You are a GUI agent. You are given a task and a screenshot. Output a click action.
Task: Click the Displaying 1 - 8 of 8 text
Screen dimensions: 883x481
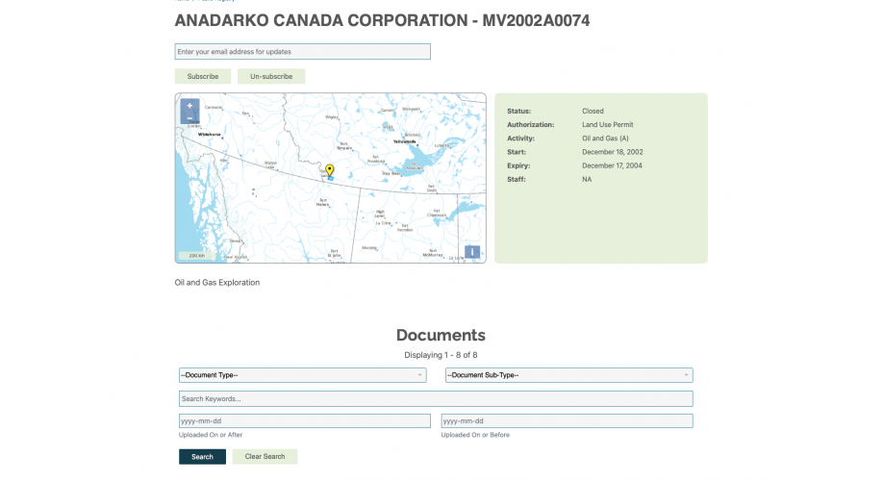(441, 355)
